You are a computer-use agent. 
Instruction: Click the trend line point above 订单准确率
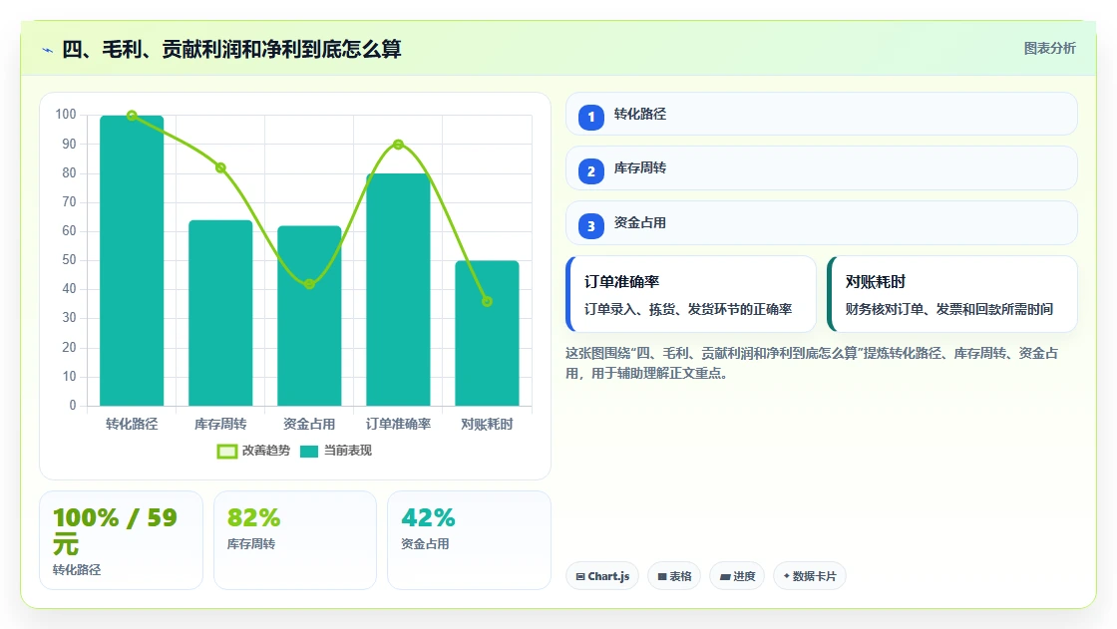tap(398, 145)
